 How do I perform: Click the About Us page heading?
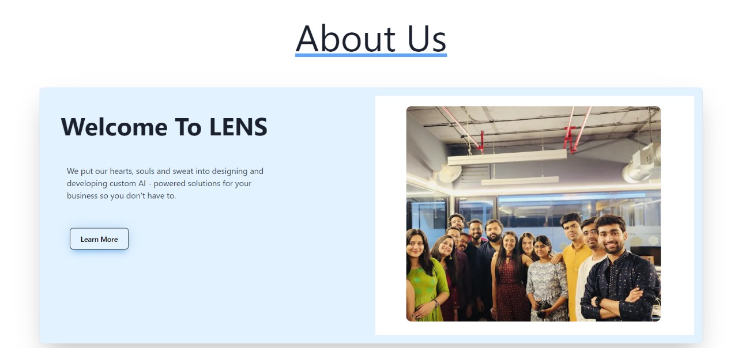point(371,38)
